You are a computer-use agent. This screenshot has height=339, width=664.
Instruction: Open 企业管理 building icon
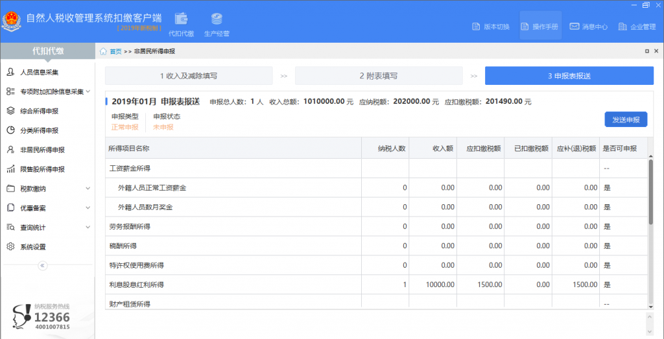coord(622,27)
